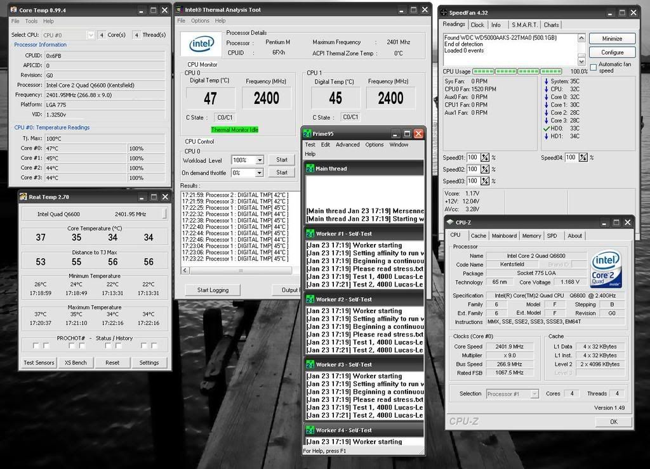
Task: Click the arrow icon beside Core 2: 28C
Action: tap(547, 113)
